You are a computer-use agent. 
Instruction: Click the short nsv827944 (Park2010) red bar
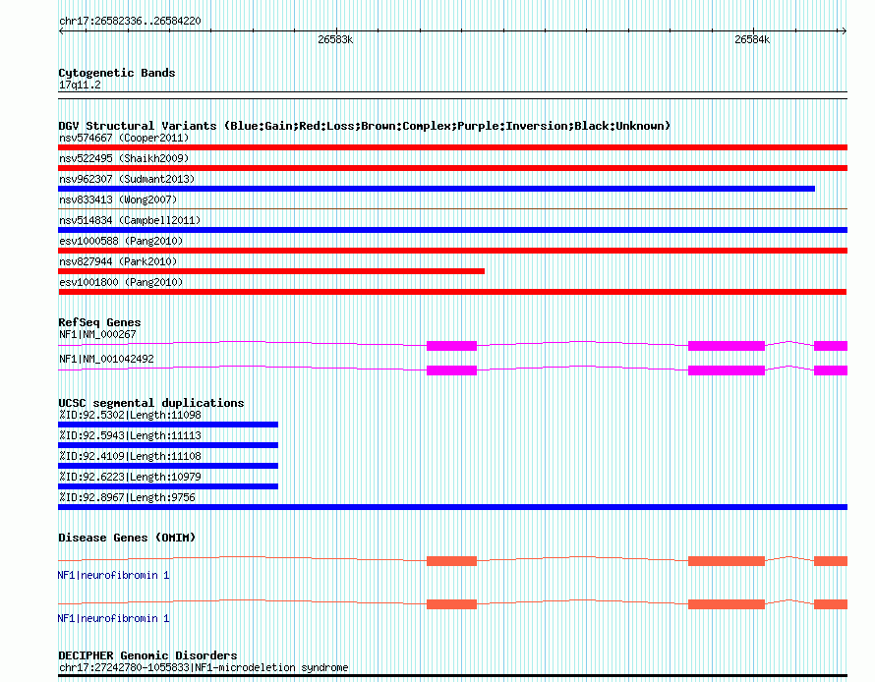(x=271, y=271)
